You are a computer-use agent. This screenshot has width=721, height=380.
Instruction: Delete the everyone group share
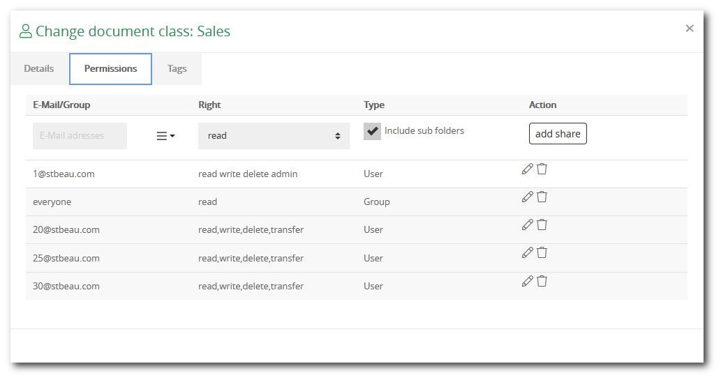[x=542, y=197]
